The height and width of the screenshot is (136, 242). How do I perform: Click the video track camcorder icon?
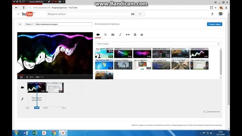coord(22,87)
